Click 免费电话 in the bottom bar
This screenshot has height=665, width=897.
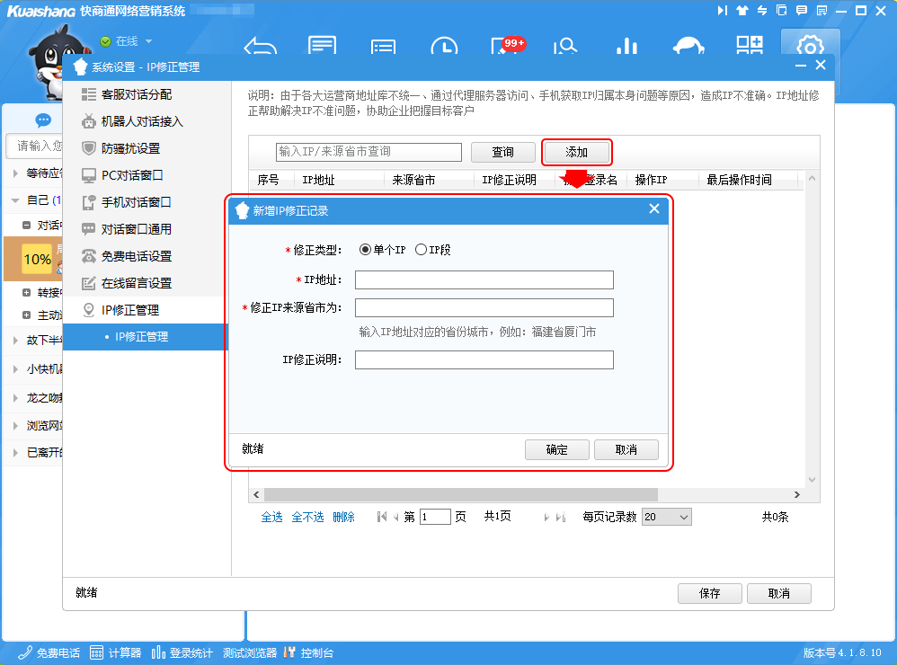[49, 652]
